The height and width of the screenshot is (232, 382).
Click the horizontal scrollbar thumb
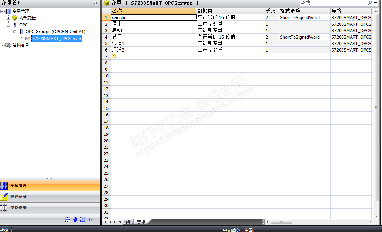click(x=281, y=222)
